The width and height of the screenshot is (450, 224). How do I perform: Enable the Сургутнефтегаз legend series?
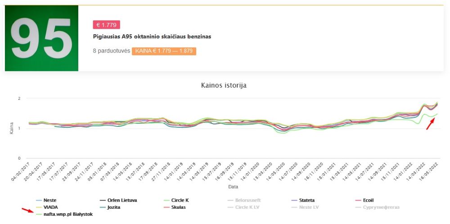click(378, 207)
